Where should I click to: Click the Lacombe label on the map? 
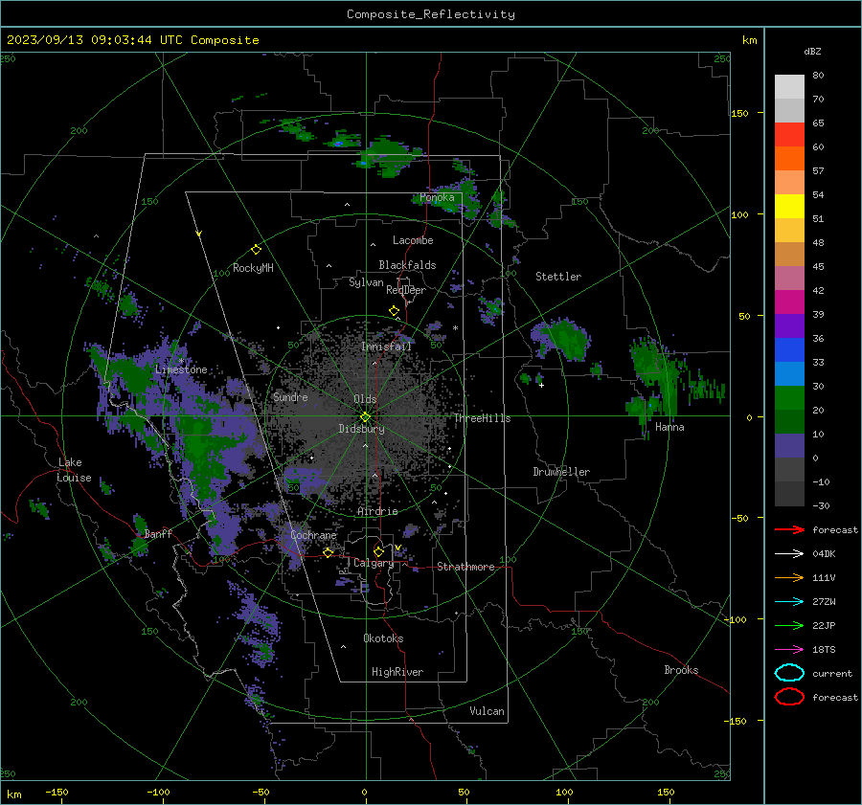(x=413, y=240)
